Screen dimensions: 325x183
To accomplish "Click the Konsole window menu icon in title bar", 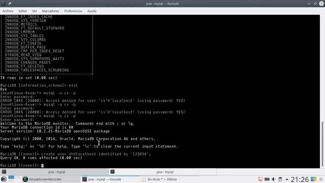I will (4, 4).
